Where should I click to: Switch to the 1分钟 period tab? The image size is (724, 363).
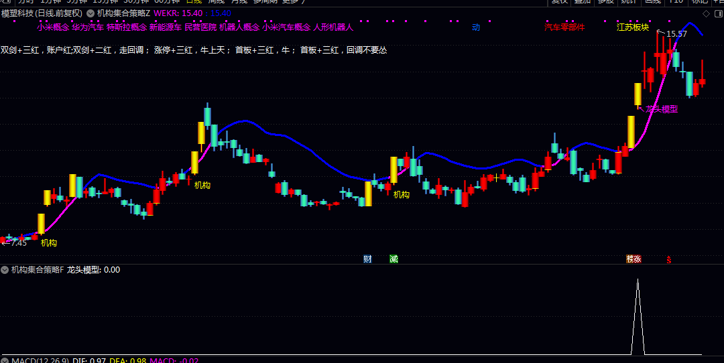51,2
